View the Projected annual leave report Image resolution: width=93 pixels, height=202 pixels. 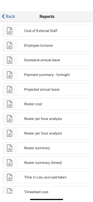point(46,89)
